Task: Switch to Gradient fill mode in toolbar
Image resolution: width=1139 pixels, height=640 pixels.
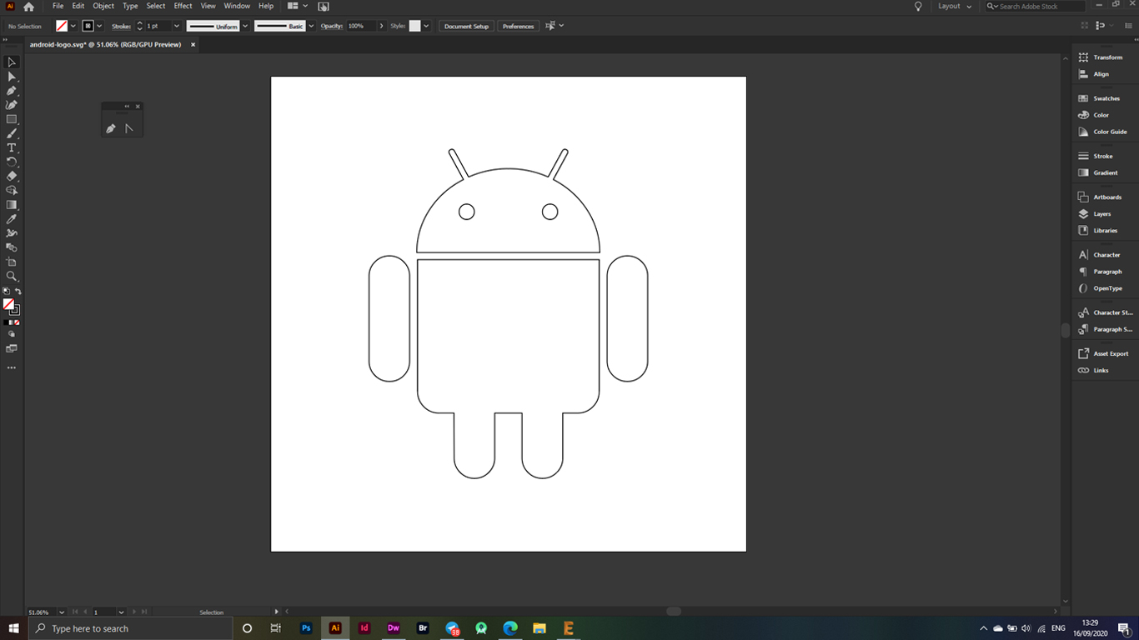Action: pyautogui.click(x=12, y=322)
